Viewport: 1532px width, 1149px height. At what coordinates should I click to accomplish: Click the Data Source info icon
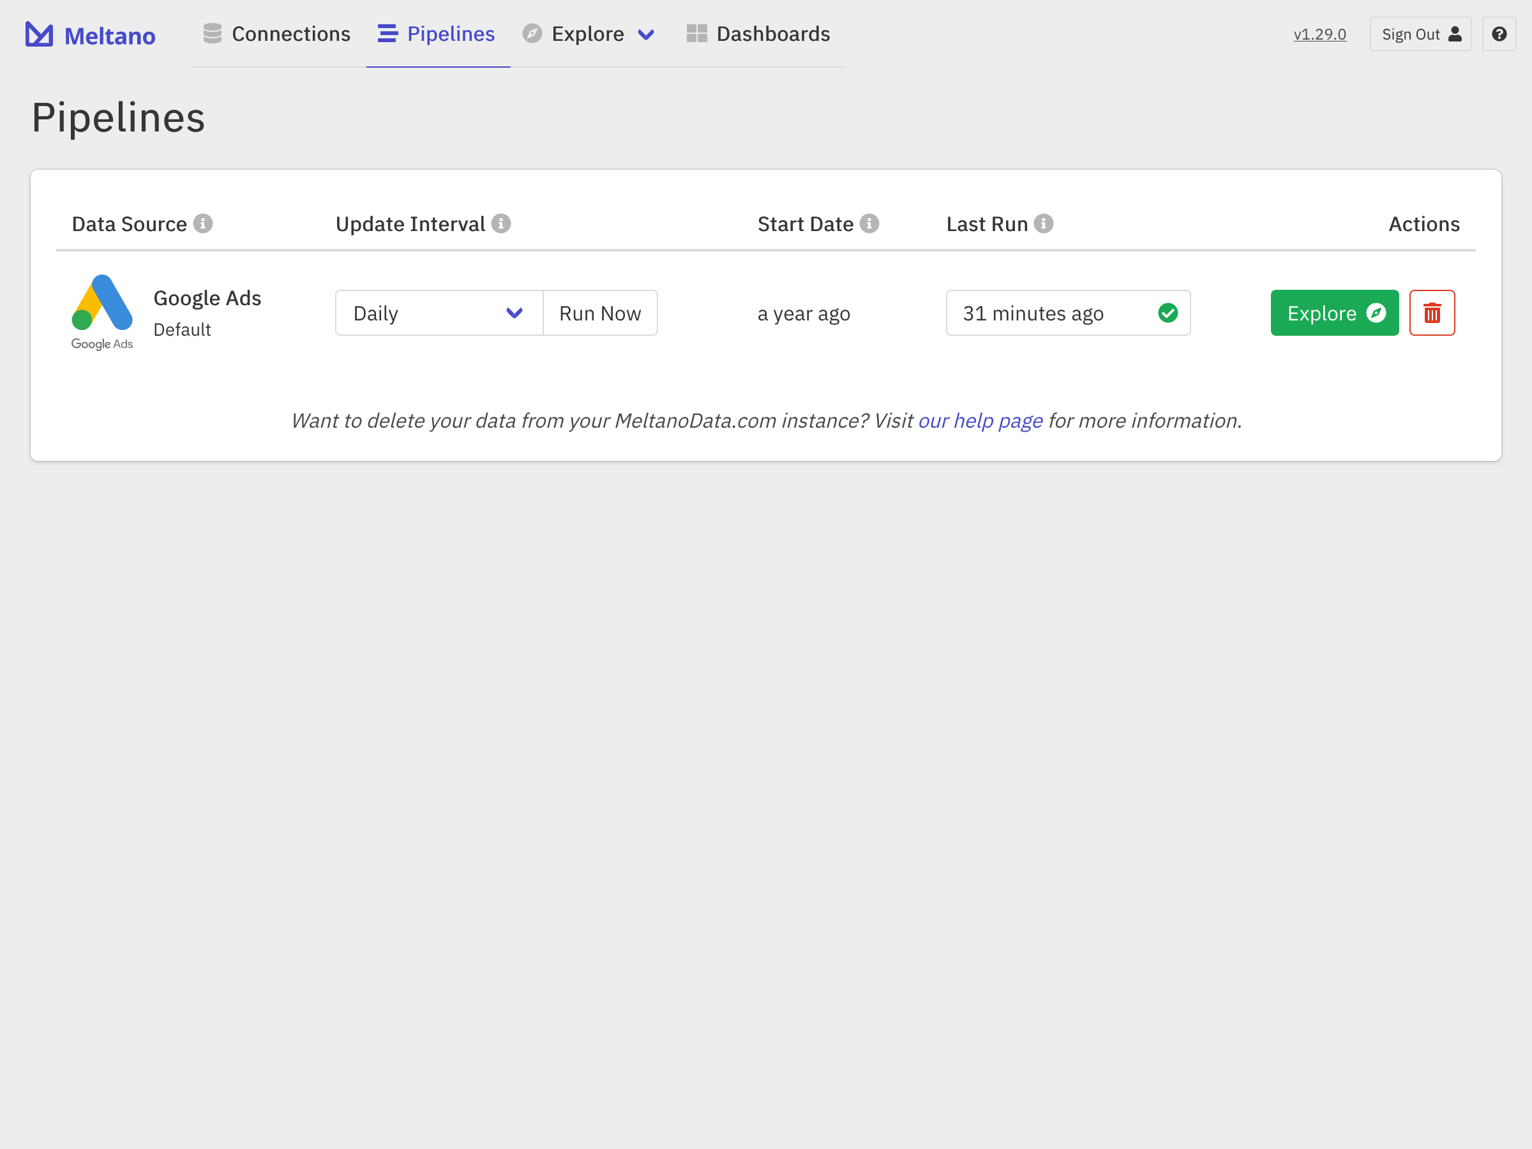pos(203,223)
